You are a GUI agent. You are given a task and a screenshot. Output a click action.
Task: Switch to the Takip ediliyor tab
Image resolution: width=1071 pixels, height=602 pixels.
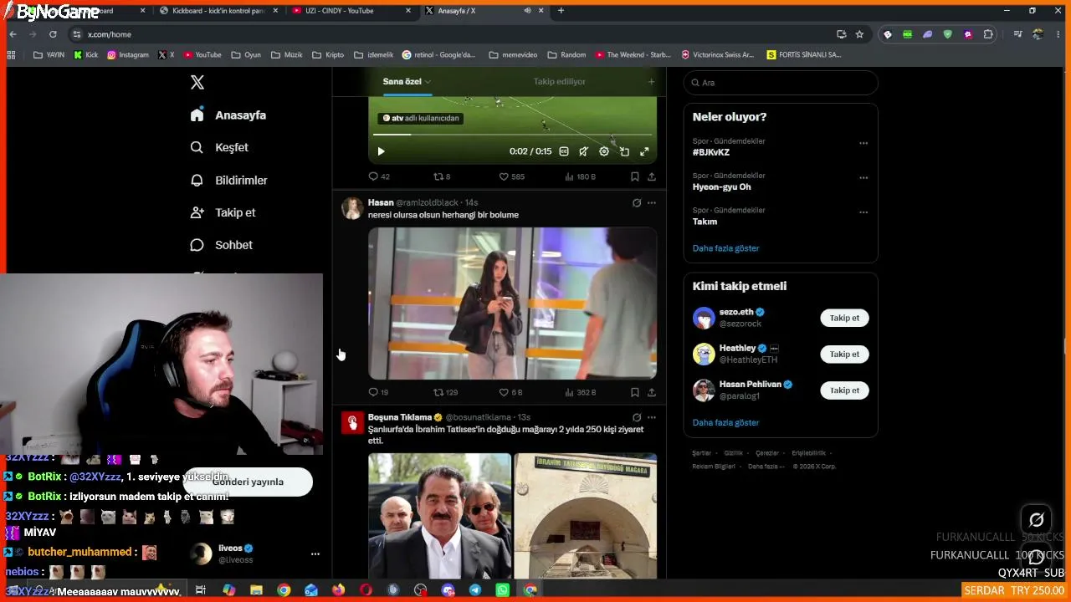click(x=560, y=81)
